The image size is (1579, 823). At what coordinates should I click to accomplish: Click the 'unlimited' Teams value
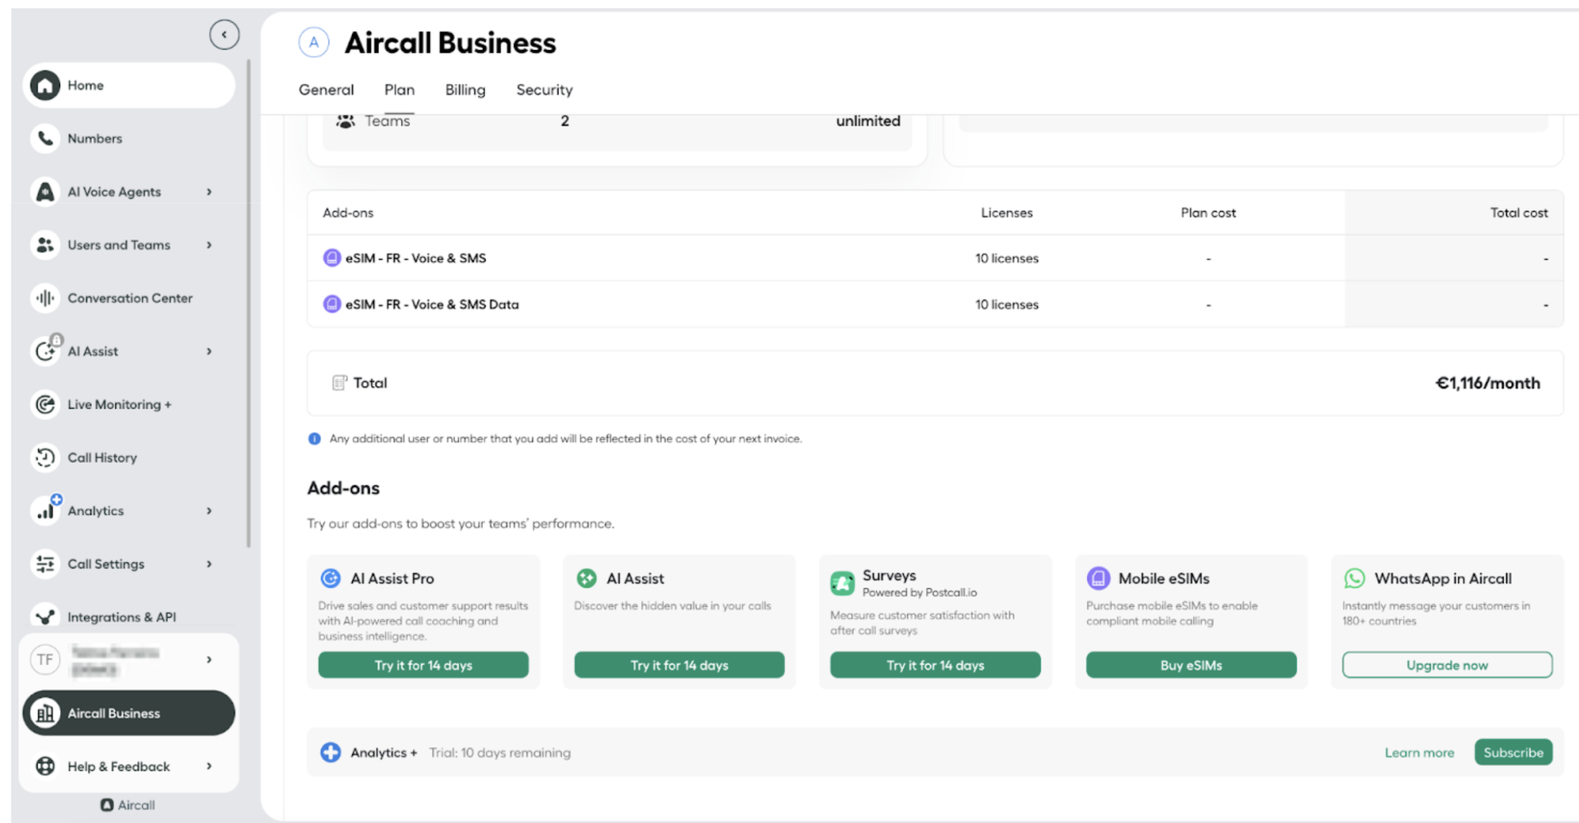[x=868, y=121]
